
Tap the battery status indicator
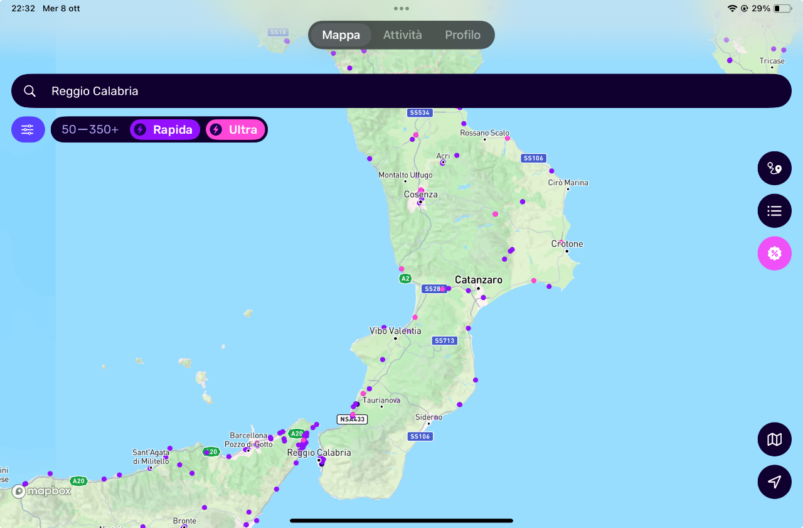782,9
